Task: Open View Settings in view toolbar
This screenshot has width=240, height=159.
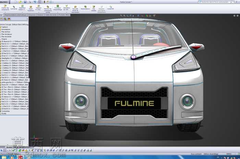Action: click(154, 15)
